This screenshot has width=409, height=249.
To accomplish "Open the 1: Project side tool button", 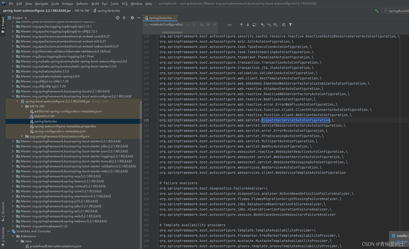I will (3, 25).
